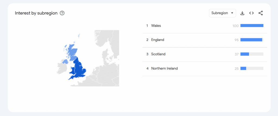Open the embed code icon
The image size is (278, 116).
tap(251, 13)
